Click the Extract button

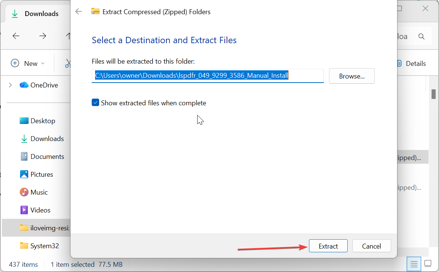coord(328,246)
